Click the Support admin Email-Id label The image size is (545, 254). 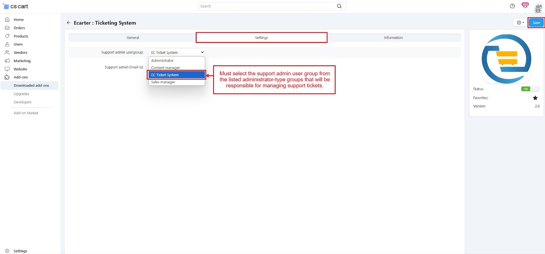pyautogui.click(x=124, y=67)
